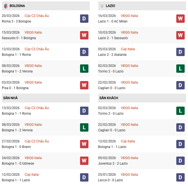Click the W badge for Pisa 0-1 Bologna

tap(84, 85)
